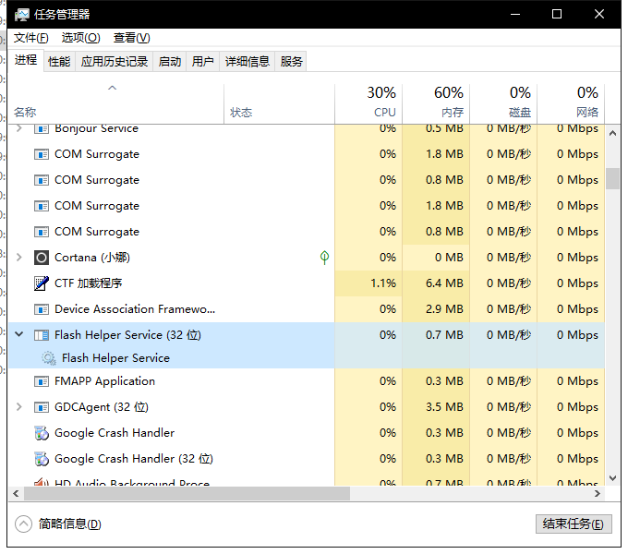Sort by 网络 network column header

(x=571, y=103)
